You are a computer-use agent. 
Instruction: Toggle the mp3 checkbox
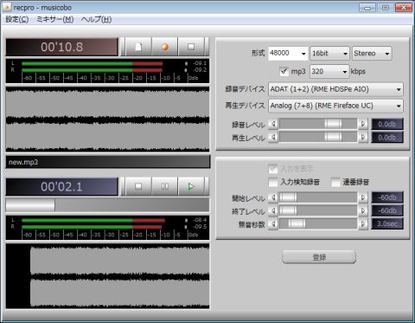pyautogui.click(x=284, y=71)
